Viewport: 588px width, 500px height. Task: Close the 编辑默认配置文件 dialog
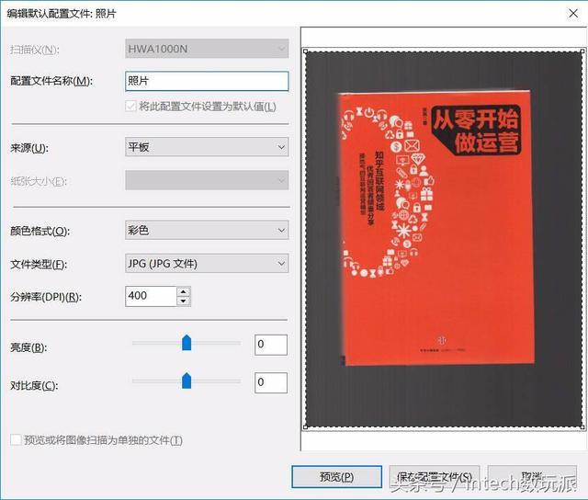[x=573, y=14]
